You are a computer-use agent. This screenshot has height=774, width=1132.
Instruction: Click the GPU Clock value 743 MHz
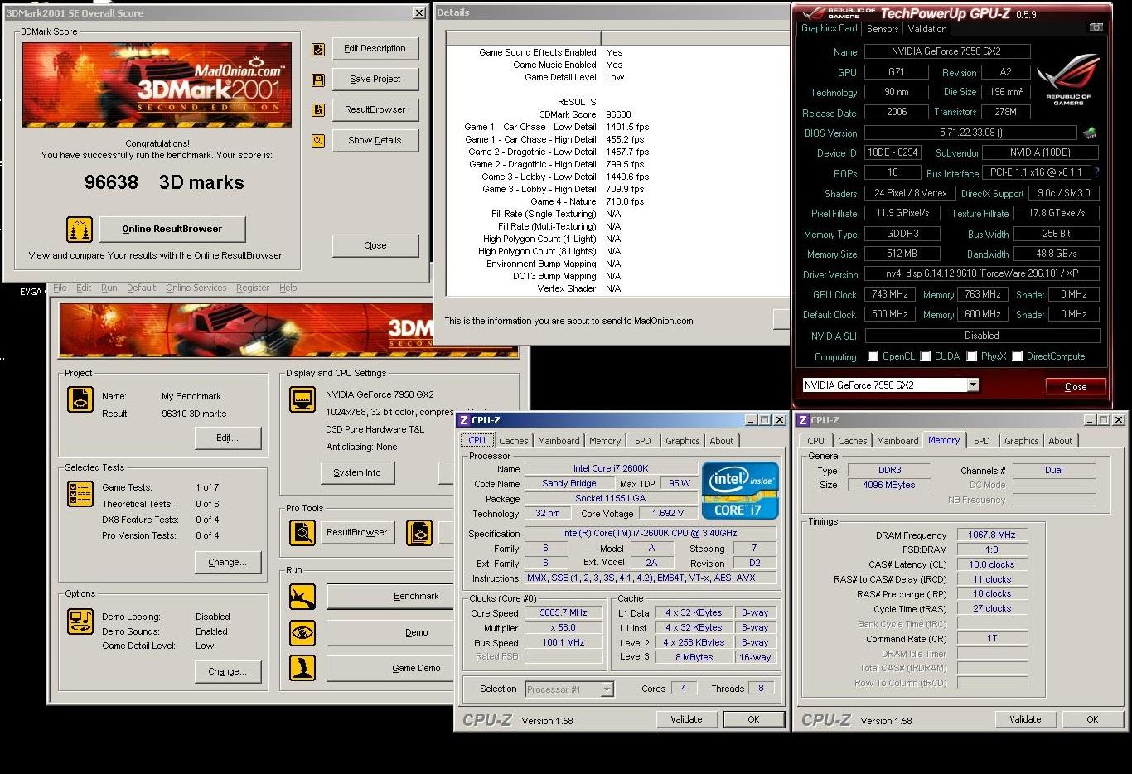click(x=890, y=294)
